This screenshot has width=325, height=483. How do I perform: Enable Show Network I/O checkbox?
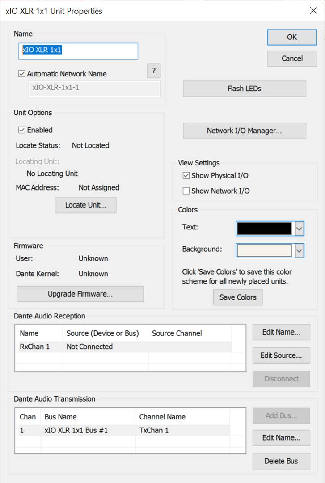[x=186, y=191]
